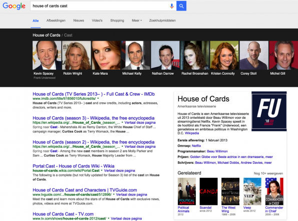Viewport: 298px width, 221px height.
Task: Click 'meer' link in Schrijvers row
Action: click(268, 162)
